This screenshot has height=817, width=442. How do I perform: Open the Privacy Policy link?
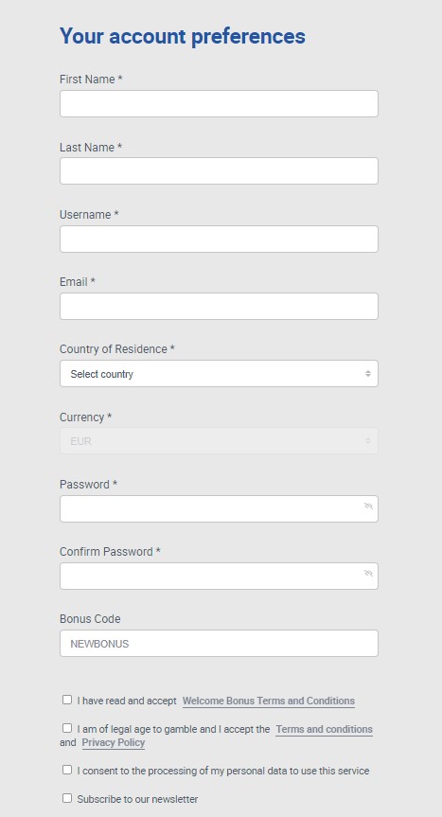click(x=114, y=742)
